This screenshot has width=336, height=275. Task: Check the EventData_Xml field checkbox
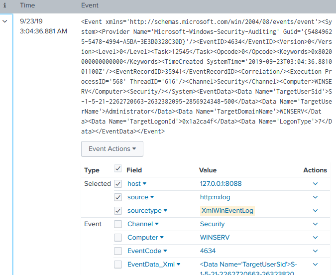(x=118, y=265)
